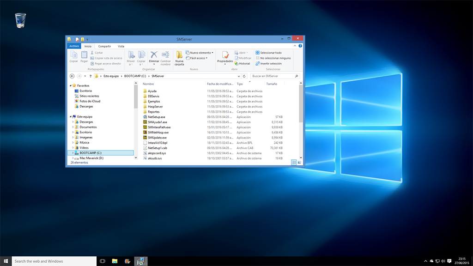Image resolution: width=473 pixels, height=266 pixels.
Task: Open the Vista ribbon tab
Action: [121, 46]
